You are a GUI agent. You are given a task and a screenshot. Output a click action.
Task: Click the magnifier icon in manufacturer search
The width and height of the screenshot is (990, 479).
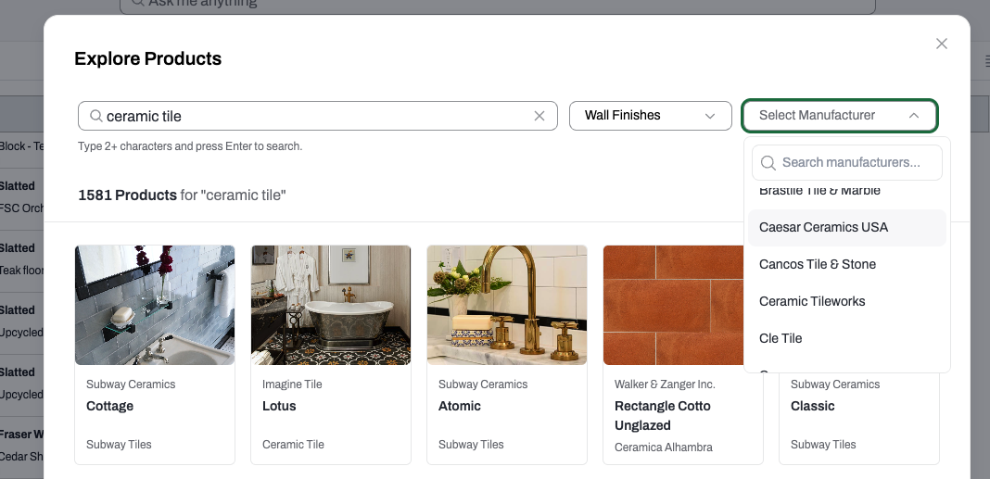click(768, 163)
